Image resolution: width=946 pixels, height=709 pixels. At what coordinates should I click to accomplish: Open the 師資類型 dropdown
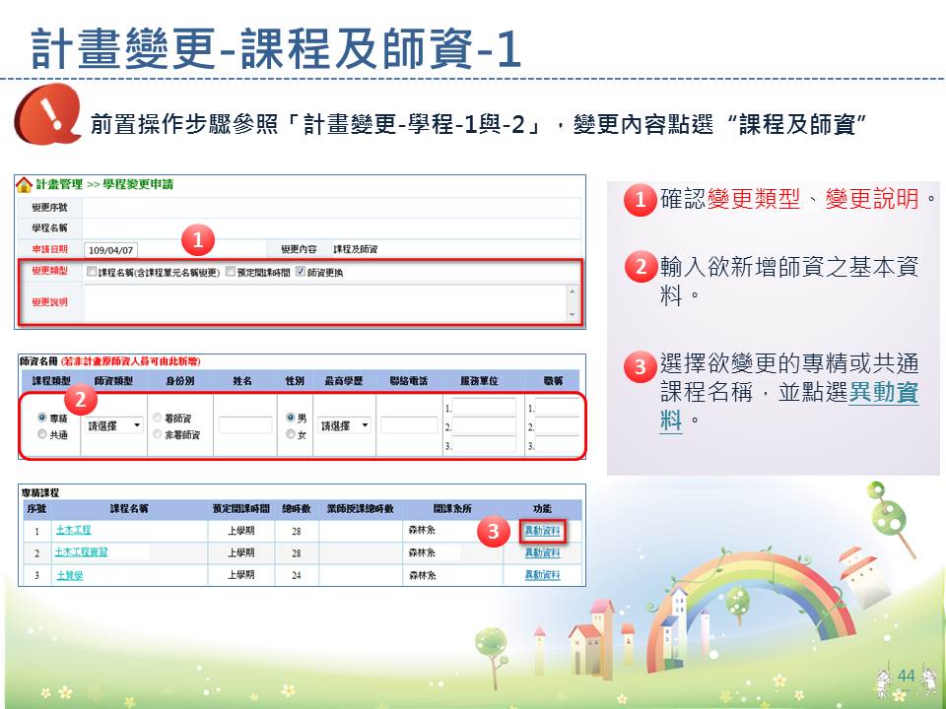(114, 425)
